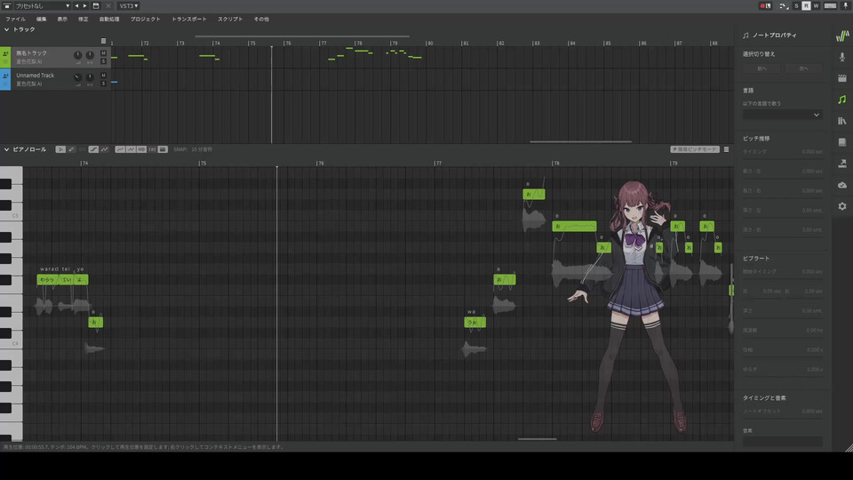Select the long note under measure 78
The image size is (853, 480).
(x=575, y=226)
